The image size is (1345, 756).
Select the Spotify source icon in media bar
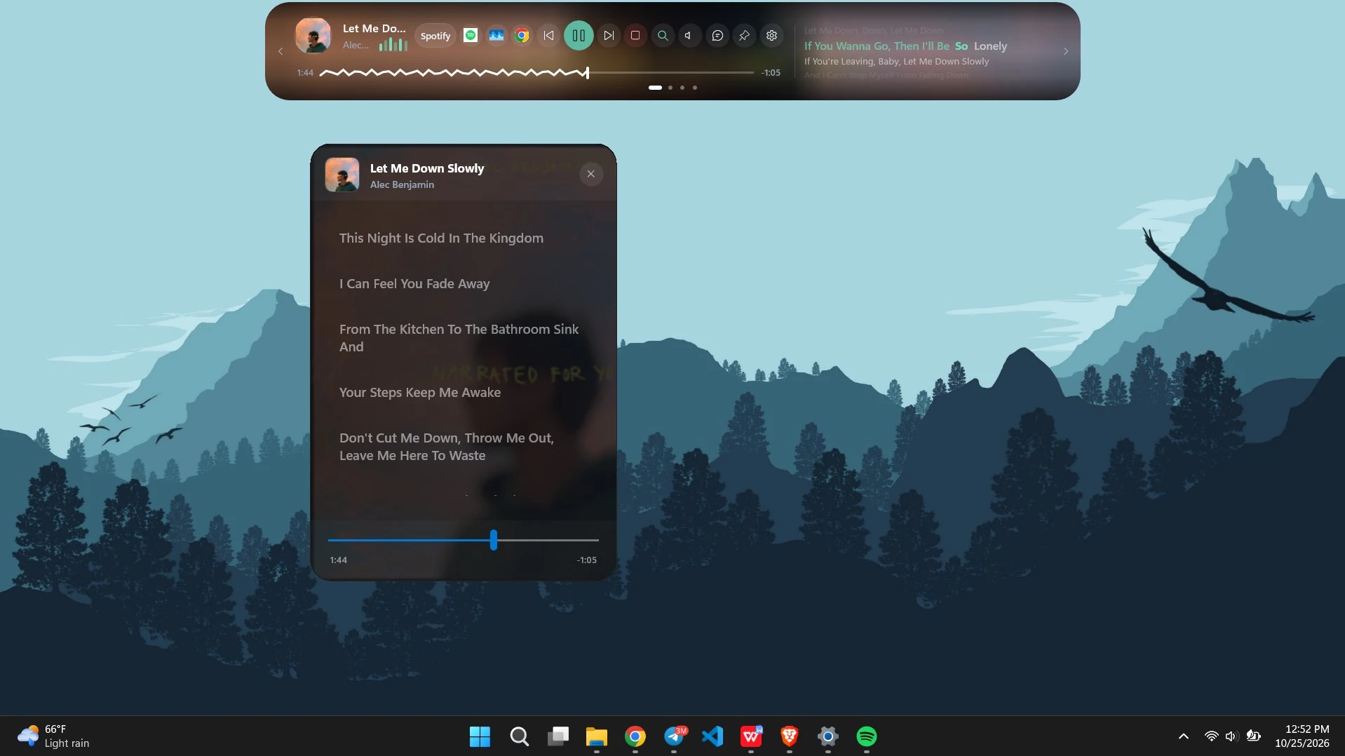[x=471, y=36]
